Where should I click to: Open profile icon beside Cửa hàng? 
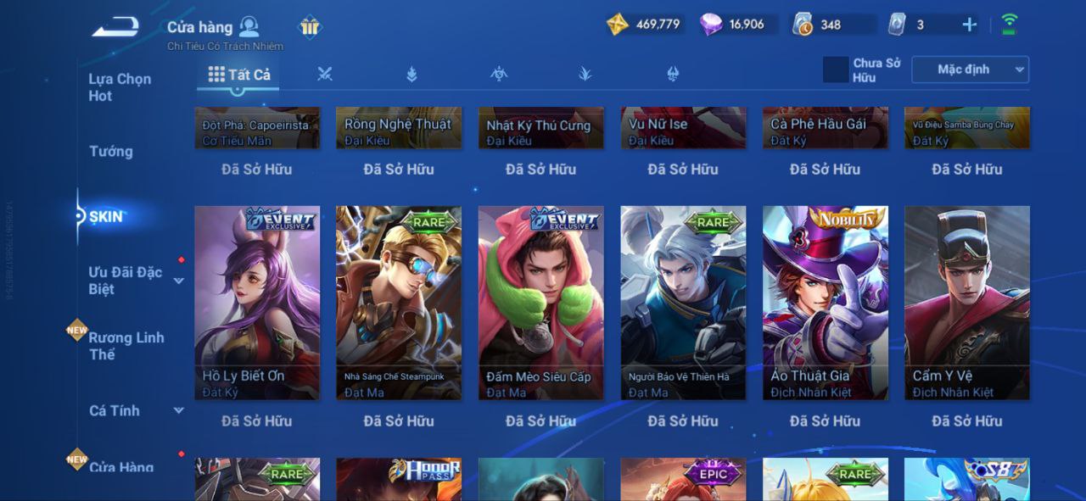pos(249,26)
